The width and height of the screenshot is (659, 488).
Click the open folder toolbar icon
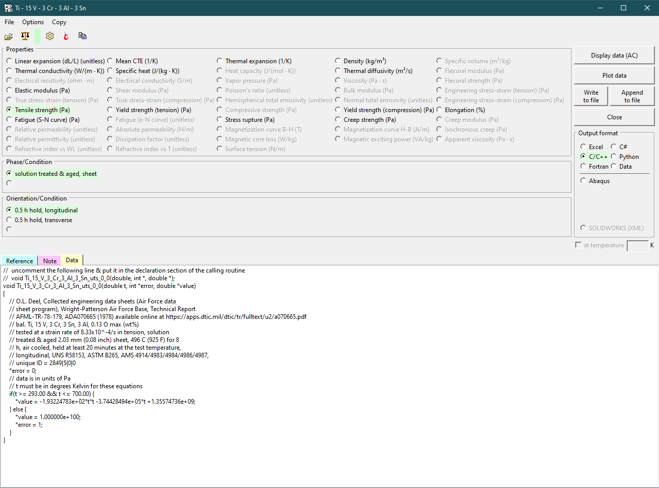(x=9, y=36)
